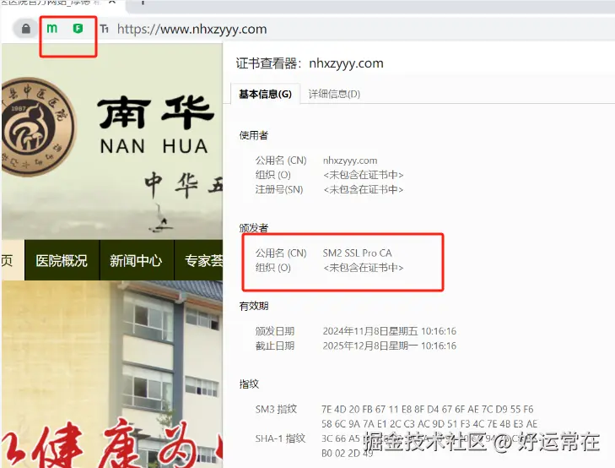Click the '注册号(SN)' field label
The image size is (615, 468).
[x=279, y=189]
